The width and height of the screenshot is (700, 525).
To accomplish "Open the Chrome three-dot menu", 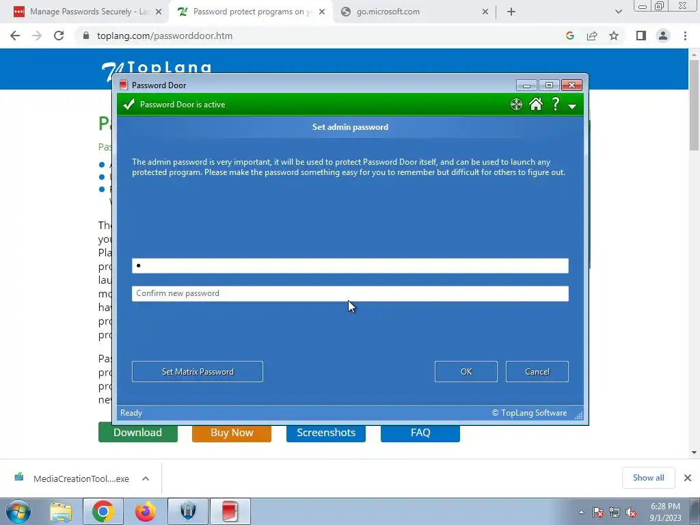I will point(685,36).
